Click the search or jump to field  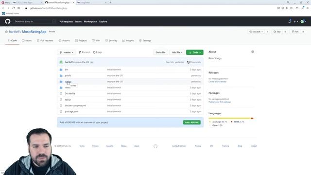click(35, 21)
